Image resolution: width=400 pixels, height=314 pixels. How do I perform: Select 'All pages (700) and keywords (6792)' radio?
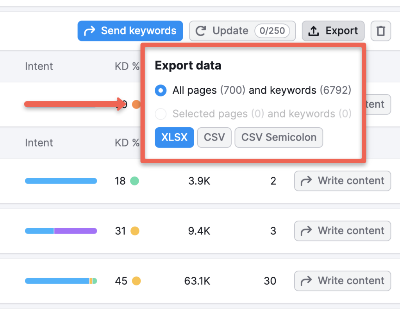(x=161, y=90)
